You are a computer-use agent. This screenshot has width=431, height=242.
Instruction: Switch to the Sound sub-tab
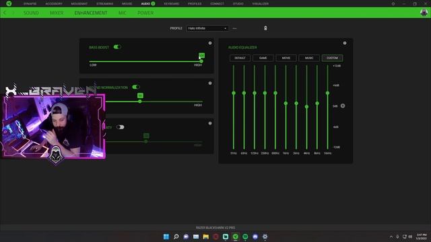pos(31,13)
